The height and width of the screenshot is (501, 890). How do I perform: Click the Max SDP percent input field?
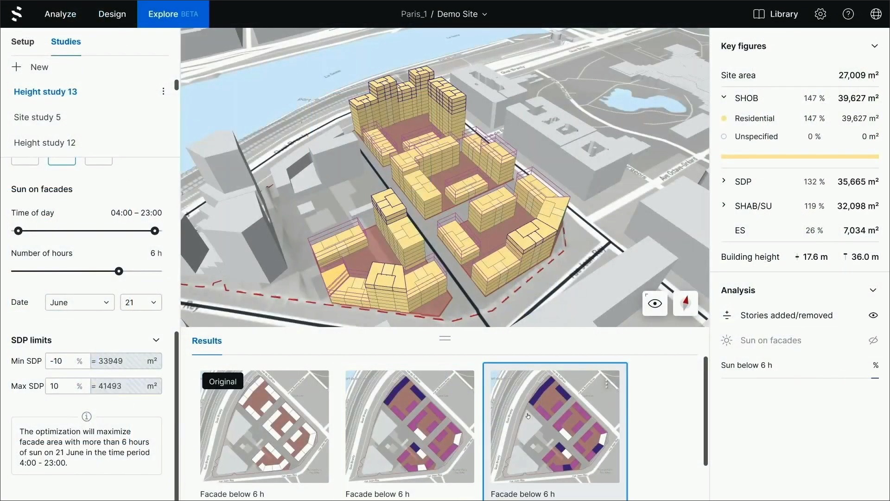(x=68, y=386)
